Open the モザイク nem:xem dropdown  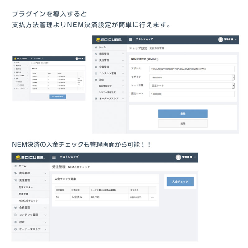coord(192,77)
